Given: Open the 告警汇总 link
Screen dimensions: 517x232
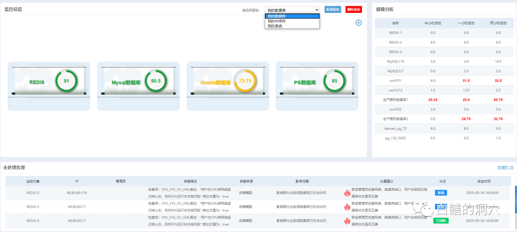Looking at the screenshot, I should tap(506, 168).
